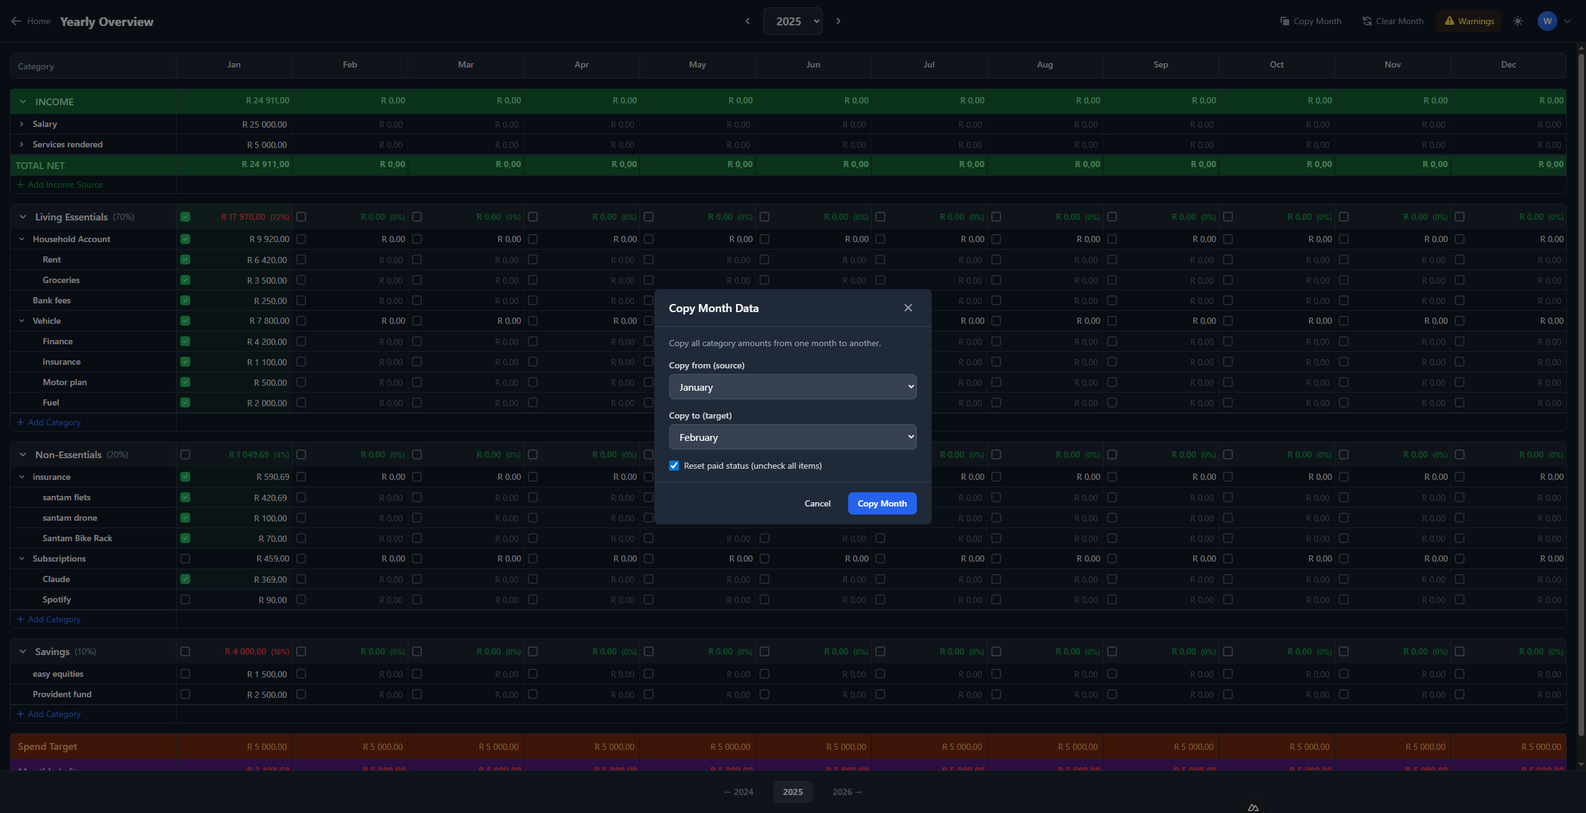Go to next year with right chevron
The height and width of the screenshot is (813, 1586).
[x=838, y=21]
